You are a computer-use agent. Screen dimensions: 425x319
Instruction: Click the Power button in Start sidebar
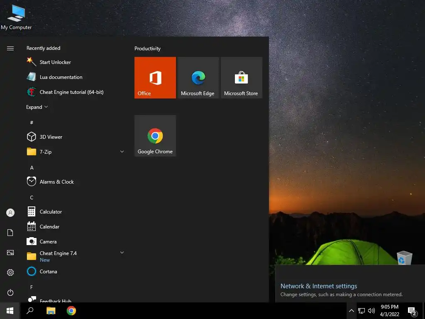click(10, 292)
